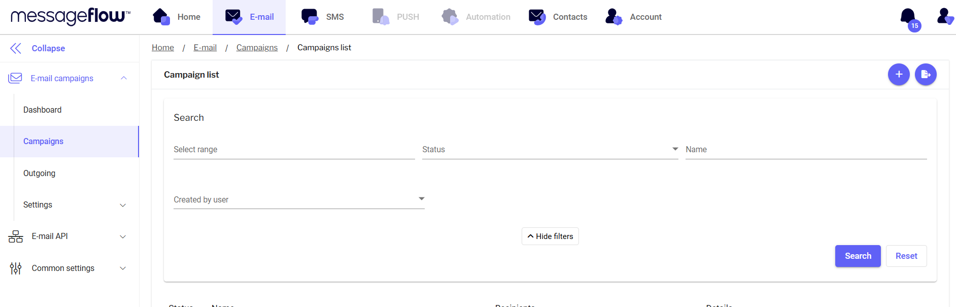Click the Collapse sidebar arrows icon
The image size is (956, 307).
[x=16, y=48]
